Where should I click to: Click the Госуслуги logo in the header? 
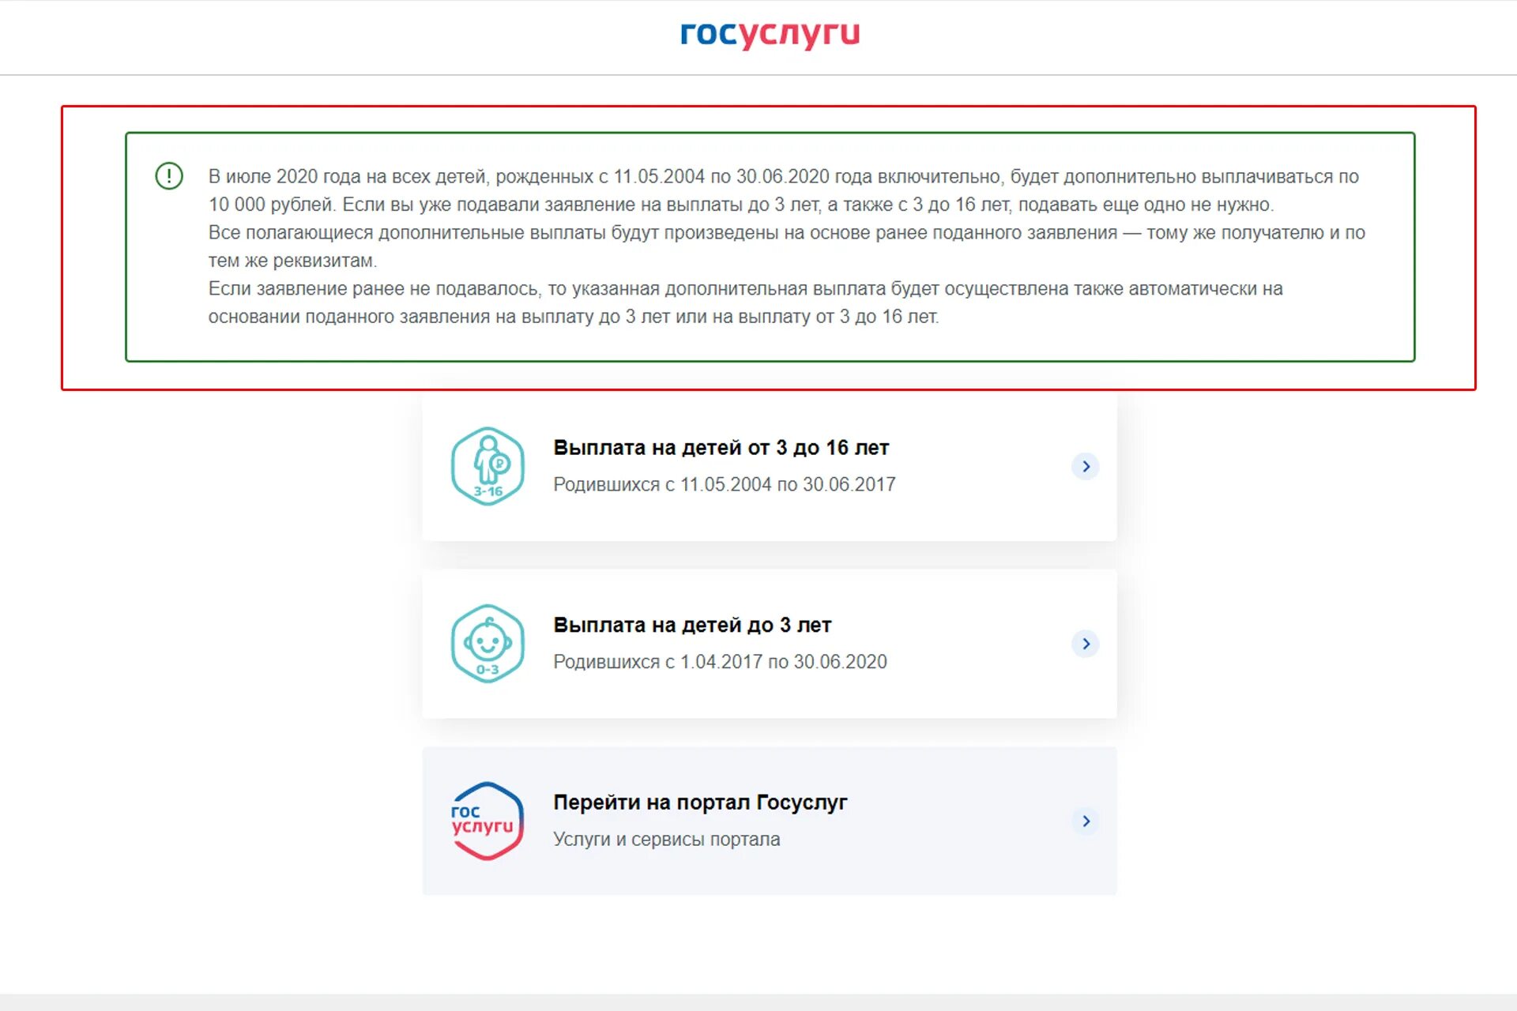tap(770, 34)
